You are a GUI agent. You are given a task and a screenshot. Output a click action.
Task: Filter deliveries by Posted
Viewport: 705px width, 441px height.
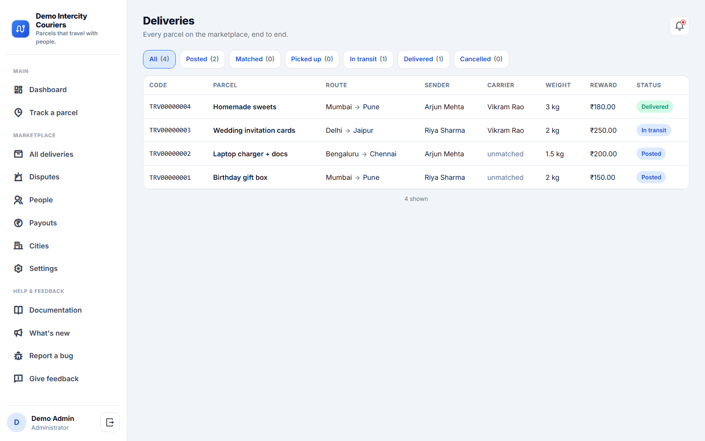click(x=202, y=59)
